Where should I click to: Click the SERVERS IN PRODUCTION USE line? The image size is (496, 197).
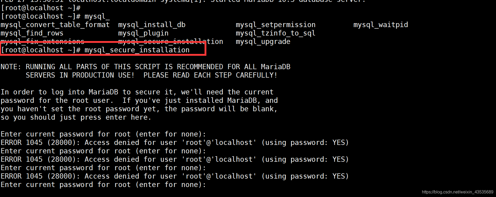click(x=152, y=75)
